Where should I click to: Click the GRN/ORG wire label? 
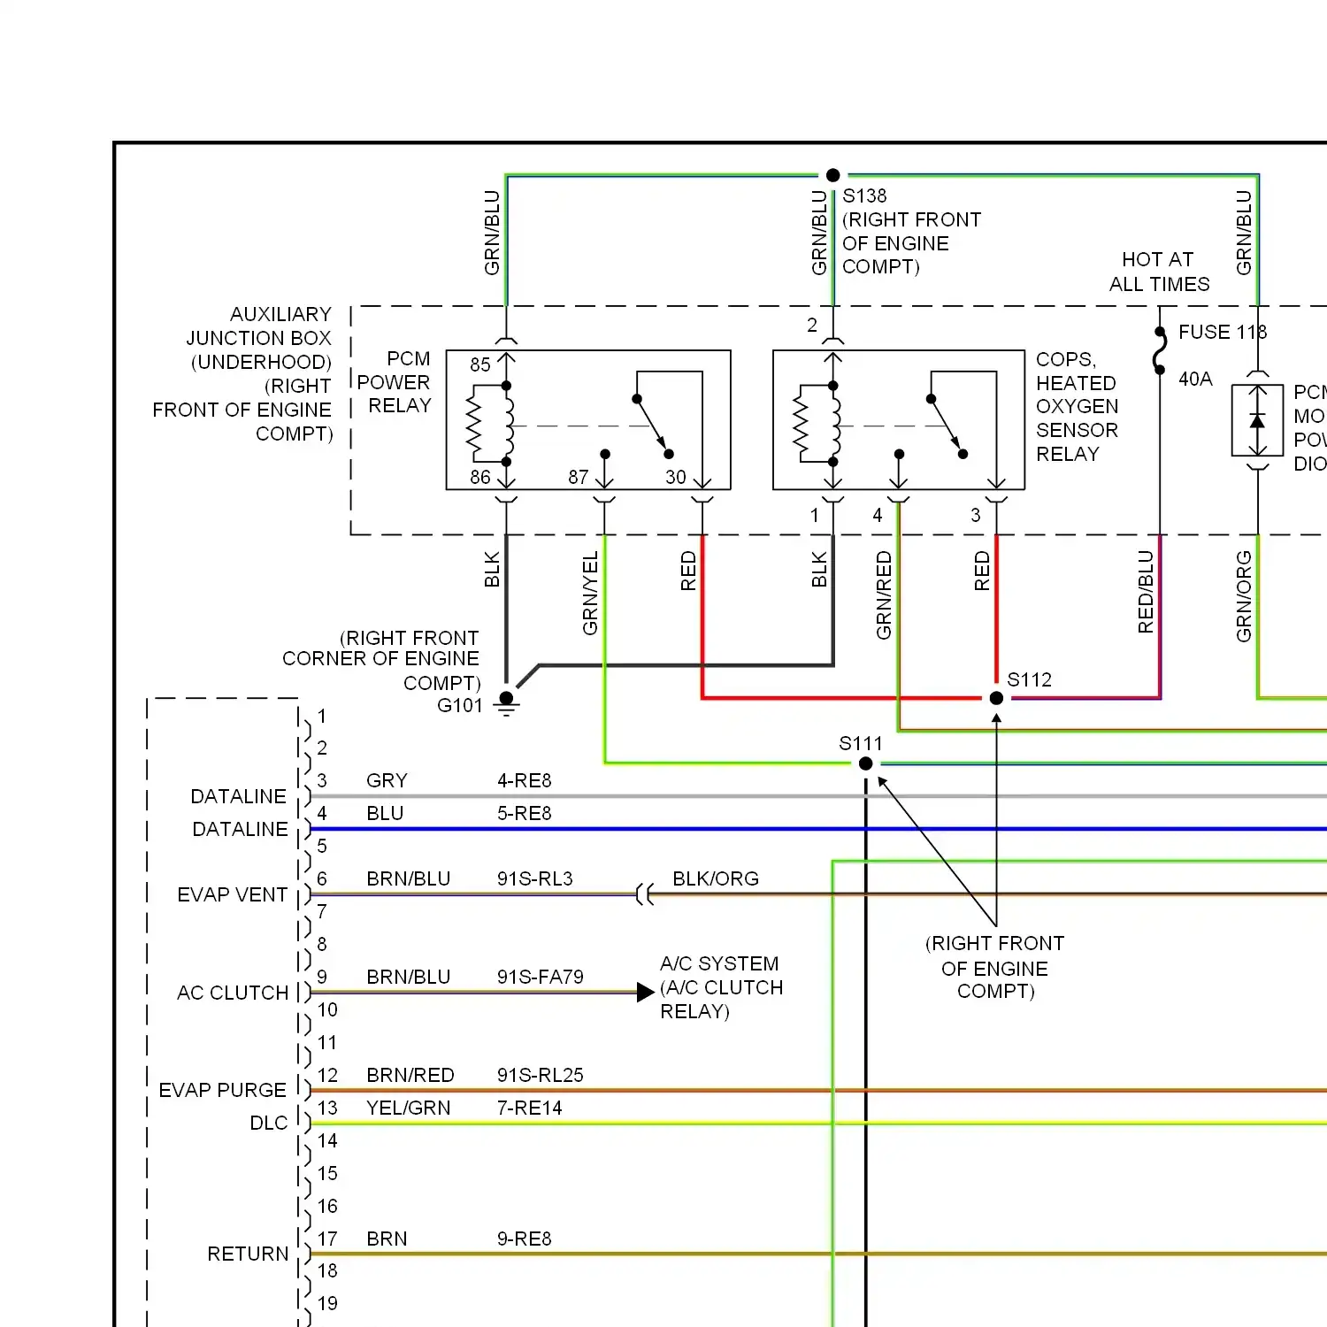[x=1244, y=596]
